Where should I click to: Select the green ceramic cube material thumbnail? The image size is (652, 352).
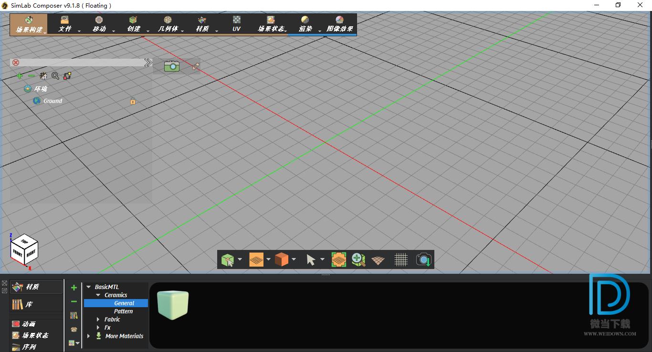[x=173, y=304]
